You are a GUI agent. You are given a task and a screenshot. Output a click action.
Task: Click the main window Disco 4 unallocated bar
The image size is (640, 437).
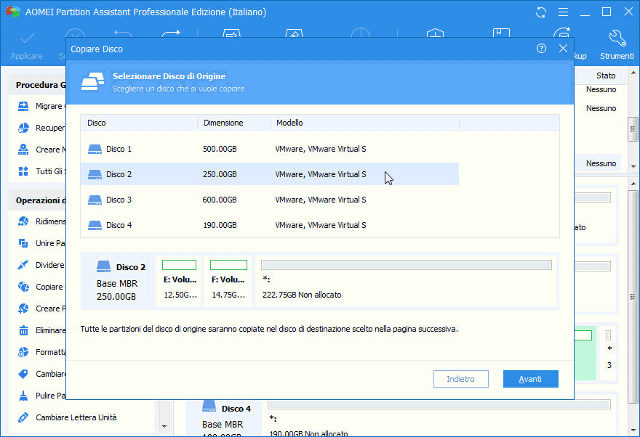(x=439, y=404)
